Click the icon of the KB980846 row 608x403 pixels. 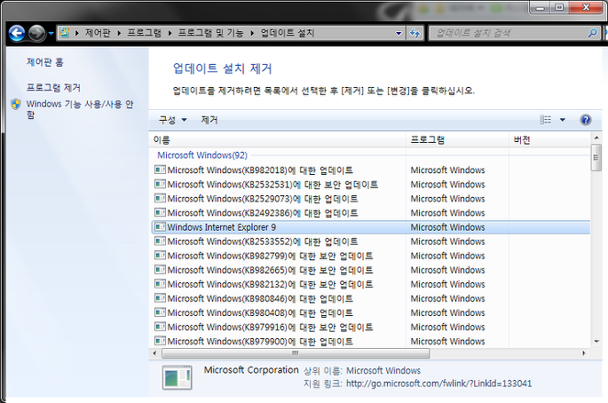[160, 298]
